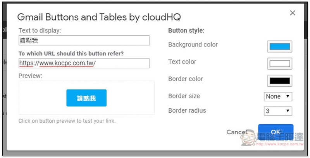Click the Text to display input field
The width and height of the screenshot is (310, 158).
pos(84,40)
